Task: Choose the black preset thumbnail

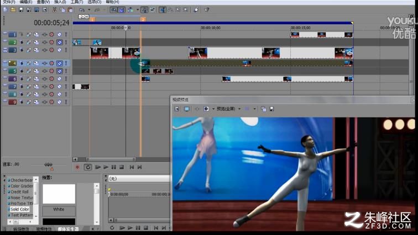Action: click(x=59, y=221)
